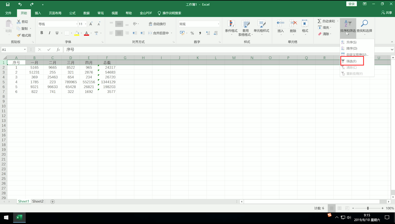Screen dimensions: 395x224
Task: Switch to Page Layout view icon
Action: [x=339, y=208]
